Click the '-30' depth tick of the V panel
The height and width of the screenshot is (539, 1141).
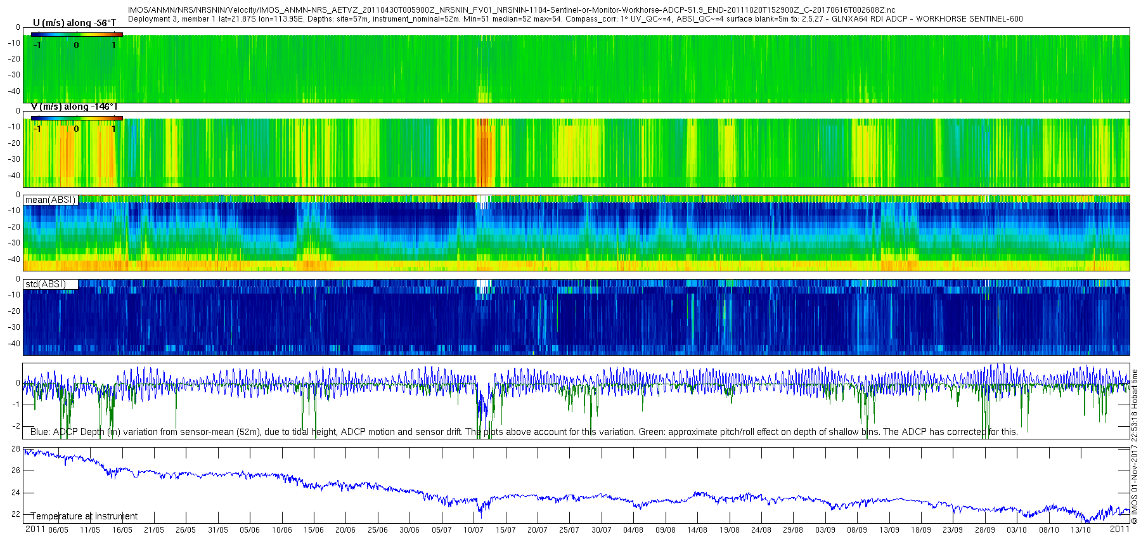14,159
